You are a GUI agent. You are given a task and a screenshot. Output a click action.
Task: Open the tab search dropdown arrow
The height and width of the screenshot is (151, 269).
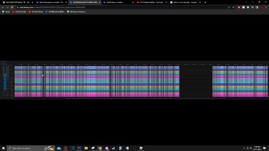pos(246,2)
